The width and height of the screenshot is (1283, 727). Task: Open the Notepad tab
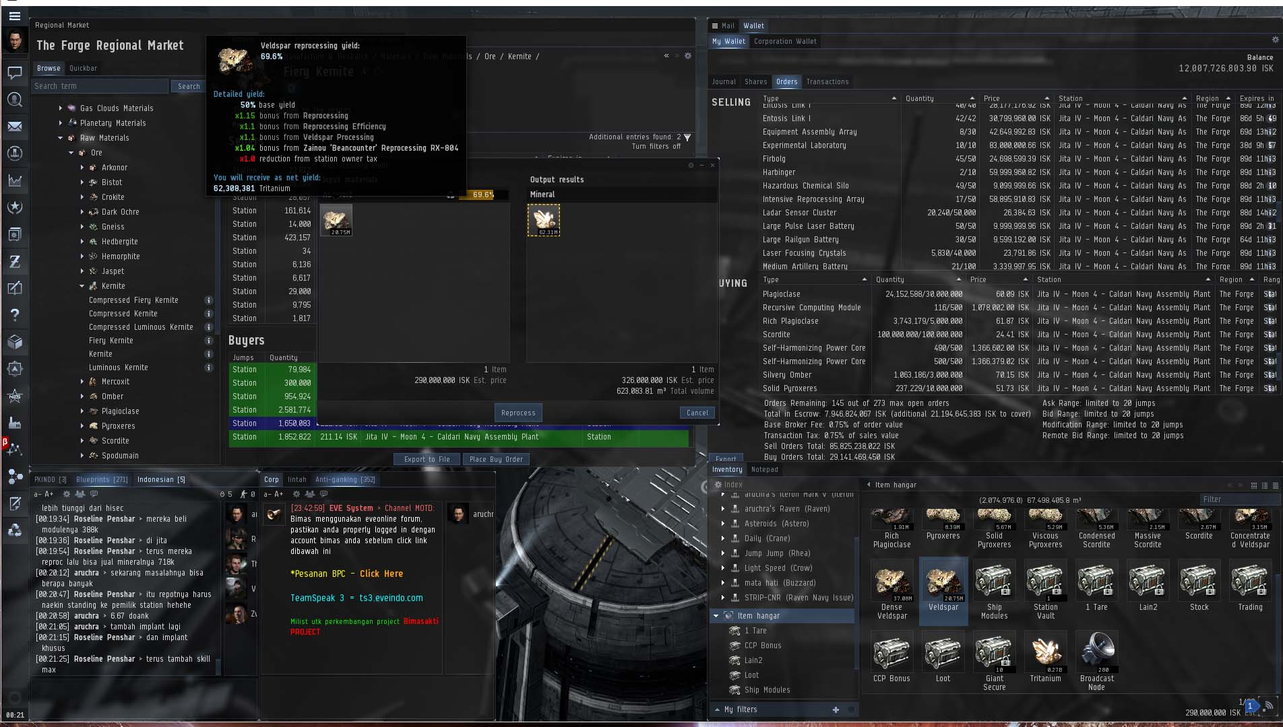pyautogui.click(x=764, y=470)
